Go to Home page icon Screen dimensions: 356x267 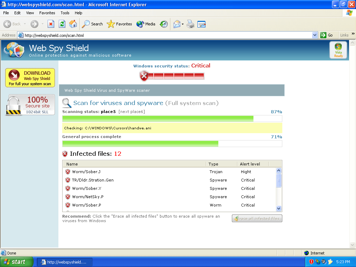[x=73, y=24]
